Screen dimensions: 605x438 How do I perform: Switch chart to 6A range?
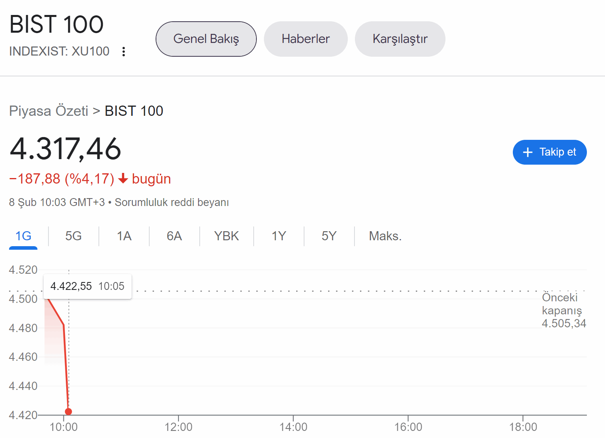174,236
